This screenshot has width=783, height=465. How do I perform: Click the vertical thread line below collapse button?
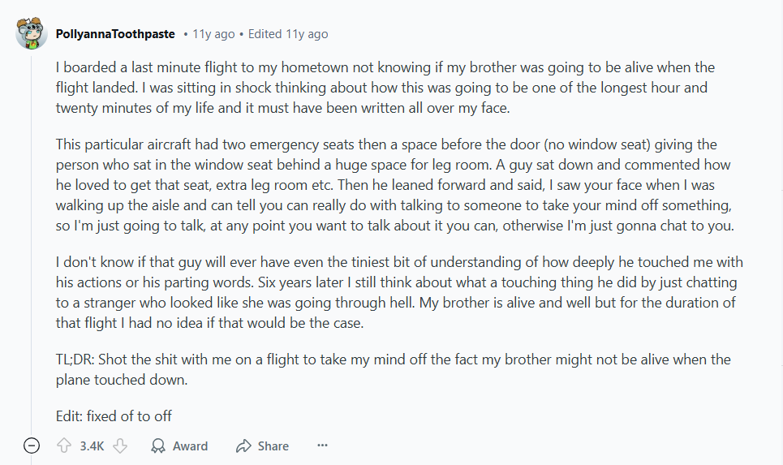[32, 460]
